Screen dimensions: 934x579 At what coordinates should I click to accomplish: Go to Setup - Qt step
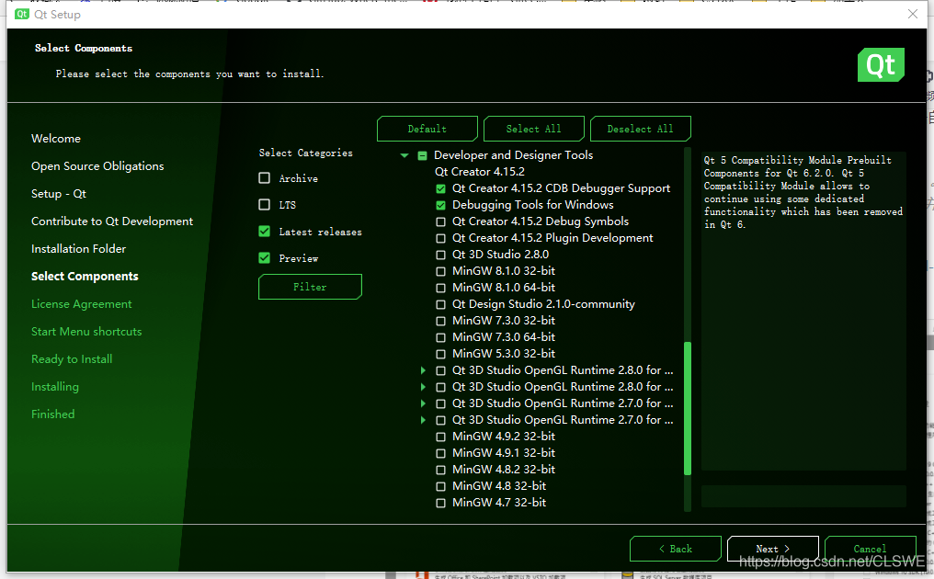59,194
